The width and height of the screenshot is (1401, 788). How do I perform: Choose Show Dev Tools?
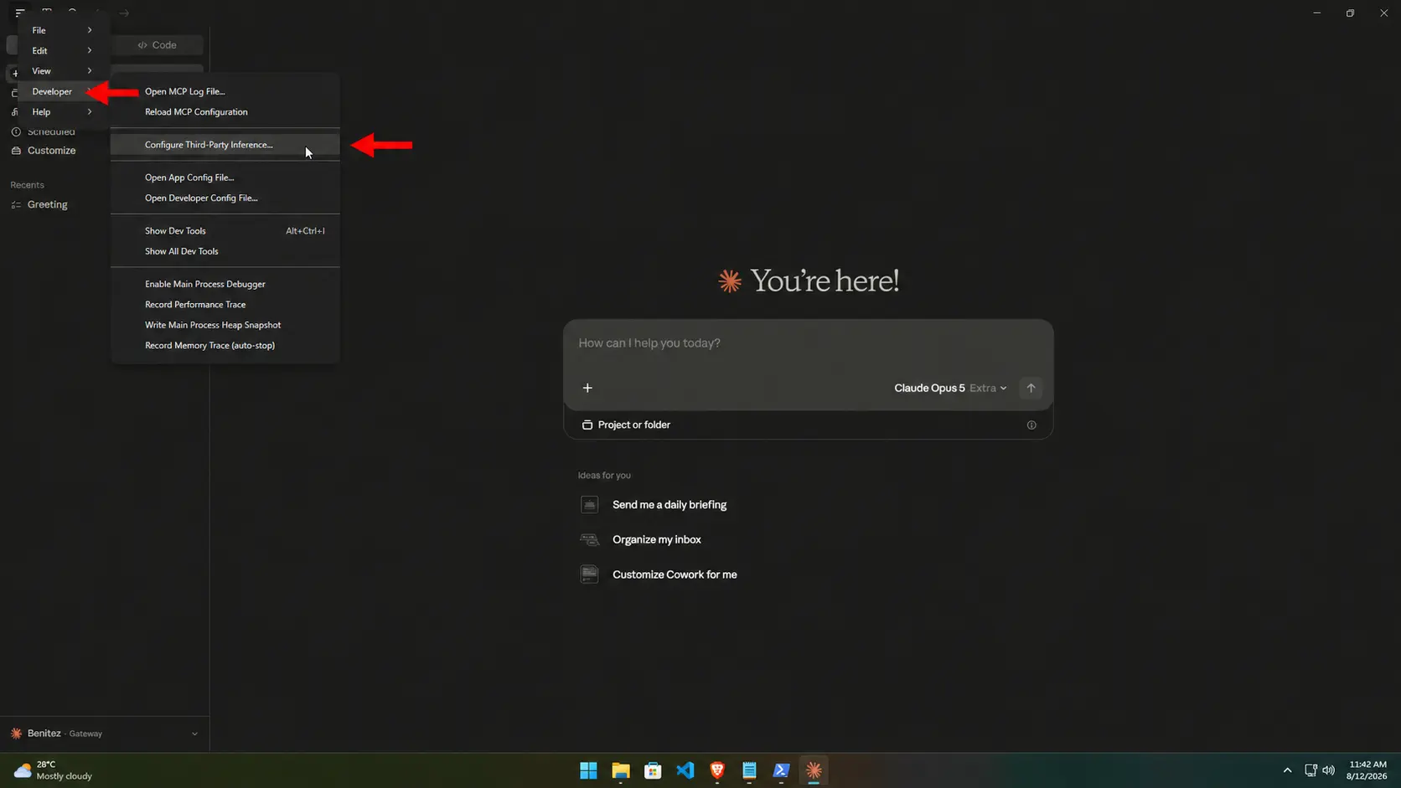[225, 230]
